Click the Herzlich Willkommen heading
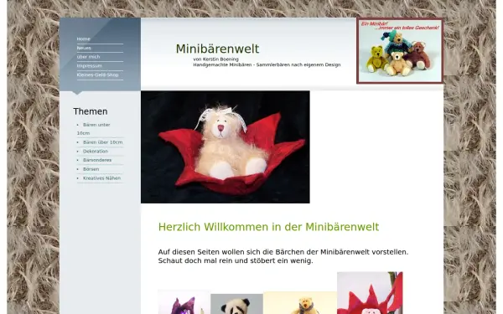Viewport: 503px width, 314px height. (x=268, y=227)
